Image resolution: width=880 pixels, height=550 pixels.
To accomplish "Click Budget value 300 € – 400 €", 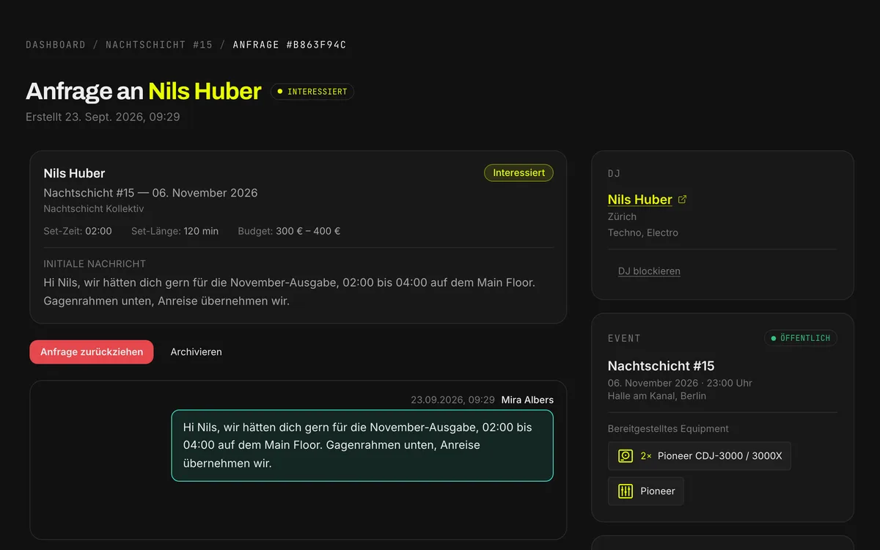I will coord(308,231).
